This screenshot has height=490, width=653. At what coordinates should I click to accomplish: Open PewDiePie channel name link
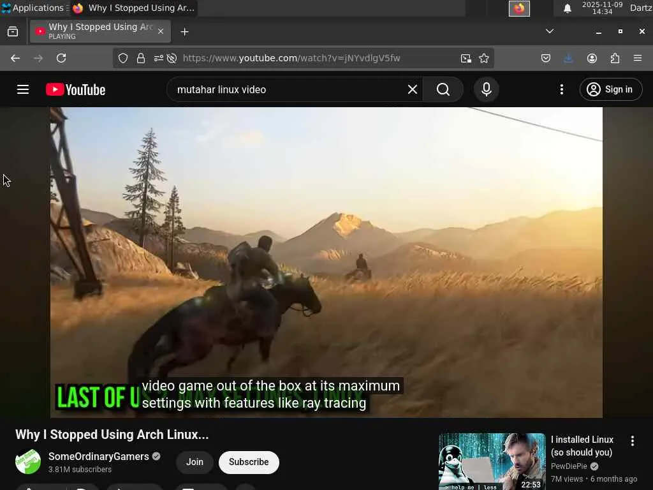[569, 466]
